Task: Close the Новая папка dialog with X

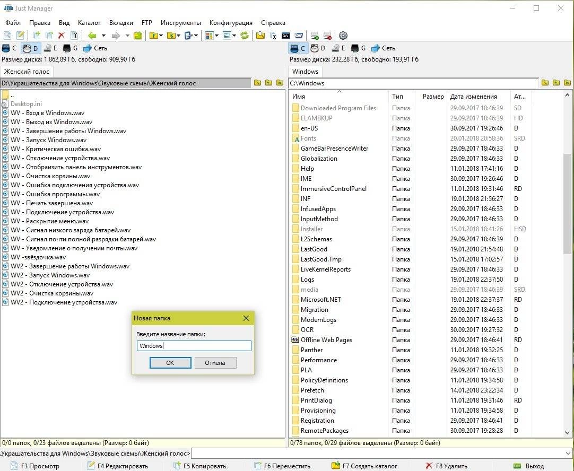Action: click(x=246, y=318)
